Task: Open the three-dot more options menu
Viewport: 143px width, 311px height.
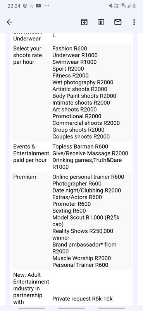Action: point(134,22)
